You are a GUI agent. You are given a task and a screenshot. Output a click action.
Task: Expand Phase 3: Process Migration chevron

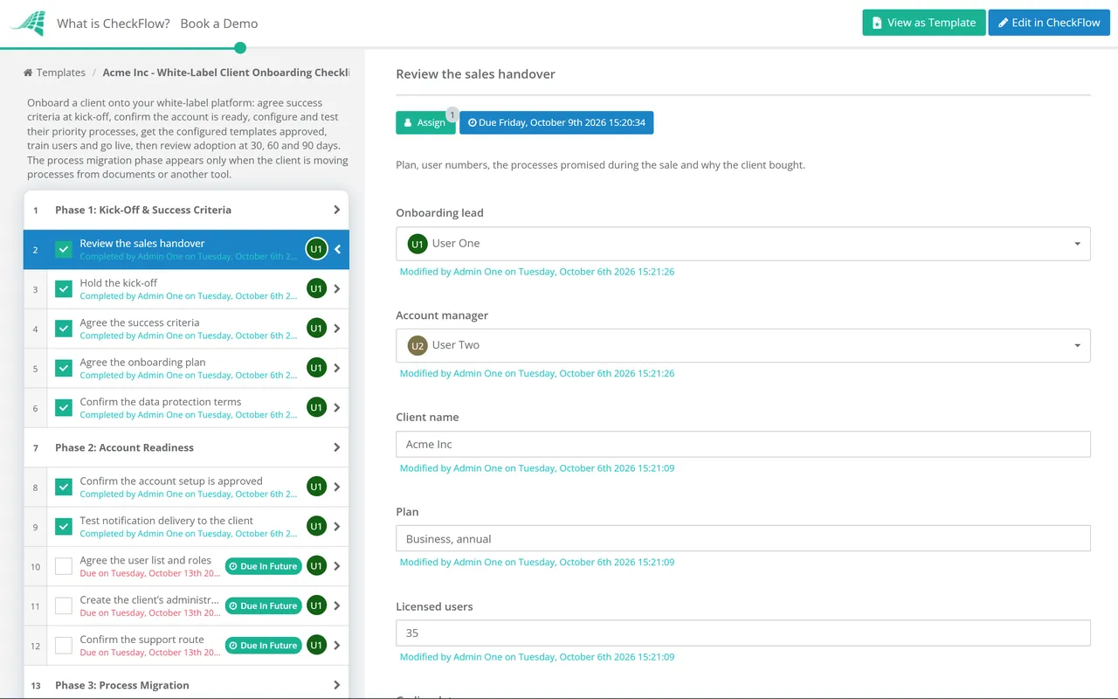(x=337, y=685)
